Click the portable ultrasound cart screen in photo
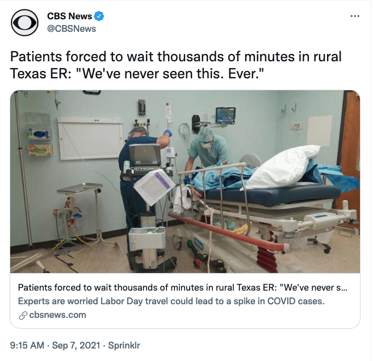Viewport: 373px width, 361px height. [145, 155]
